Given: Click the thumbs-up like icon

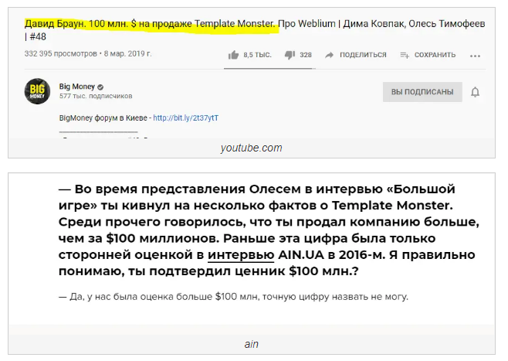Looking at the screenshot, I should point(233,55).
